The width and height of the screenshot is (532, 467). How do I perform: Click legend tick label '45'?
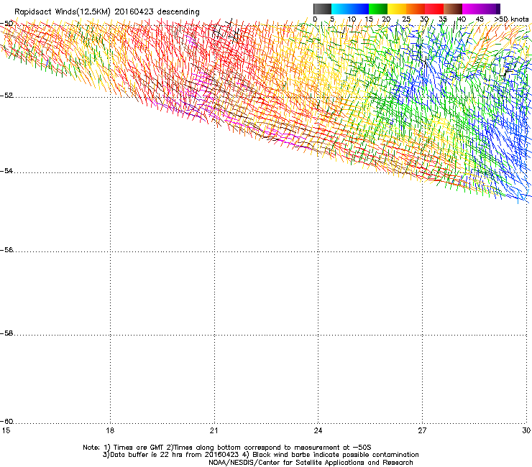(x=480, y=19)
